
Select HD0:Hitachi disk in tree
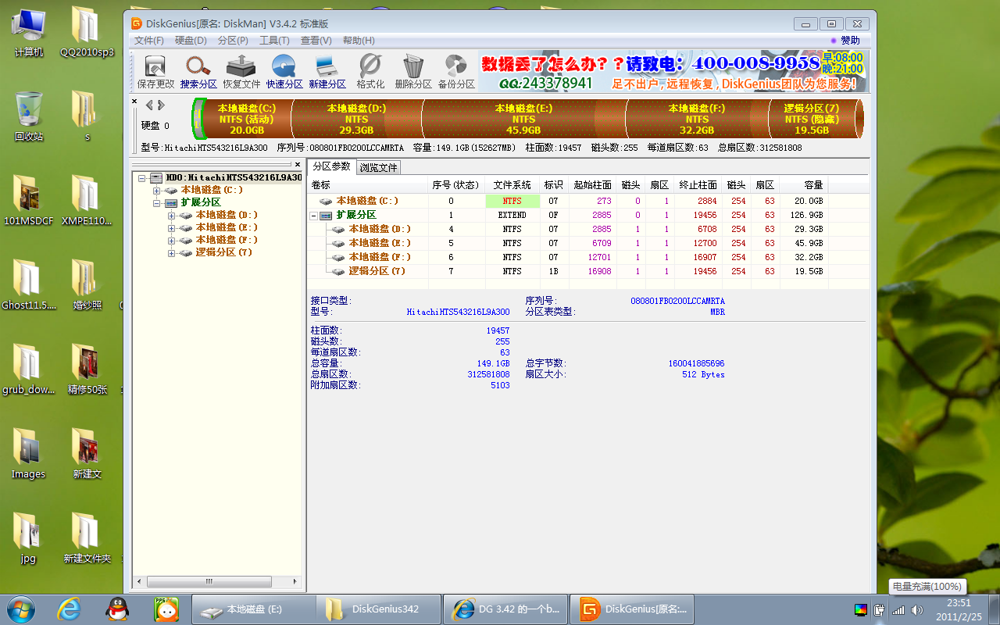[233, 178]
